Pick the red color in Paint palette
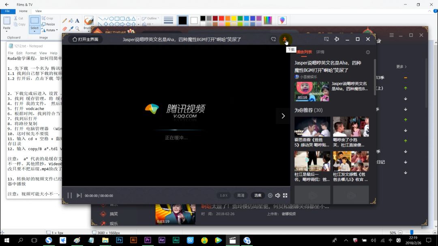The width and height of the screenshot is (438, 246). 221,18
